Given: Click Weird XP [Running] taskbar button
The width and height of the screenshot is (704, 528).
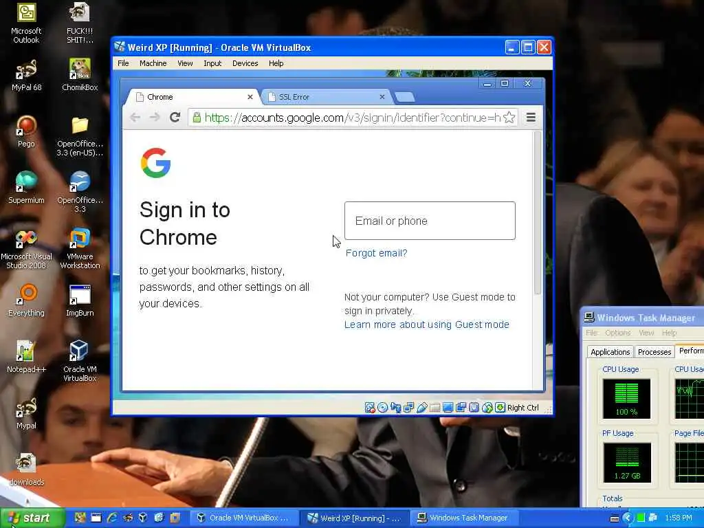Looking at the screenshot, I should point(355,518).
